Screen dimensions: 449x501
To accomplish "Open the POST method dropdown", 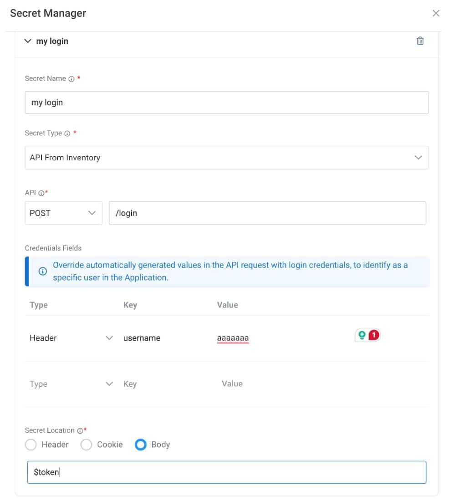I will click(x=63, y=213).
